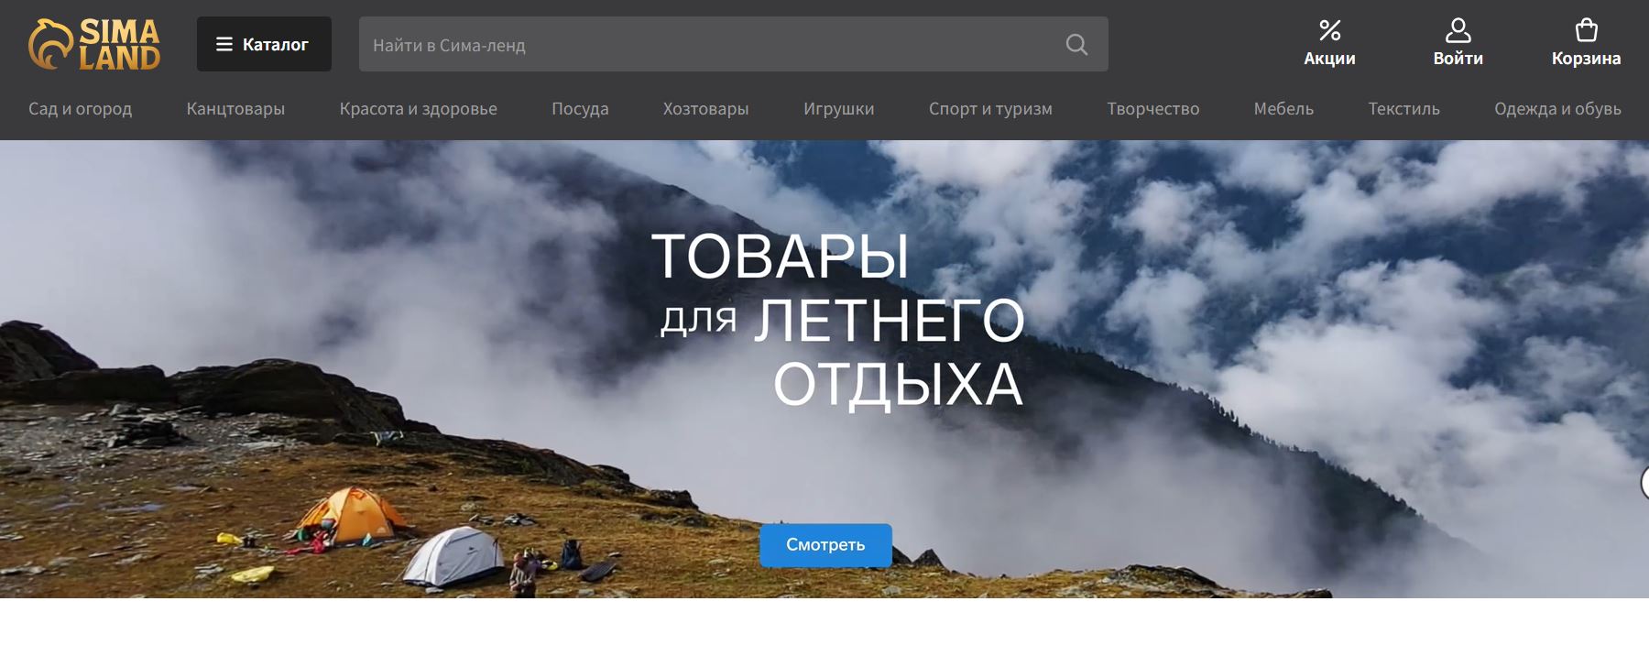Go to Одежда и обувь category
The image size is (1649, 645).
coord(1557,108)
